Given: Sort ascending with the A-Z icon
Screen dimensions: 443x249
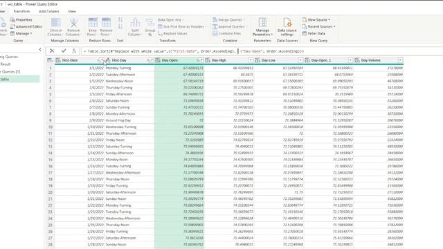Looking at the screenshot, I should (120, 20).
